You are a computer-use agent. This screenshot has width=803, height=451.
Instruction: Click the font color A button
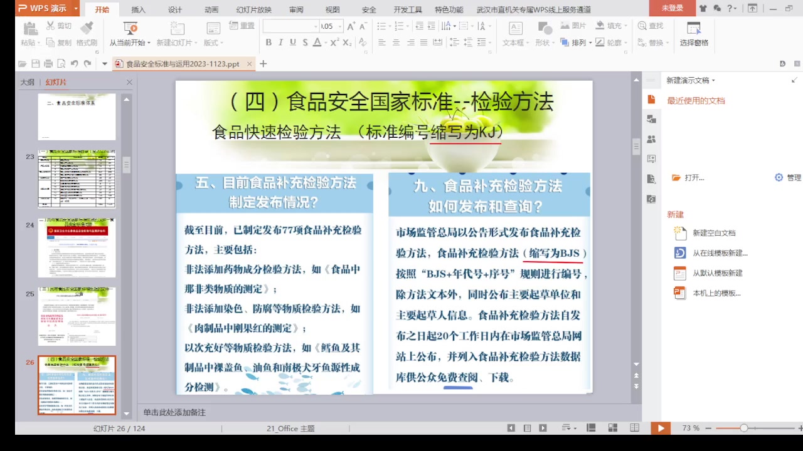[x=317, y=43]
